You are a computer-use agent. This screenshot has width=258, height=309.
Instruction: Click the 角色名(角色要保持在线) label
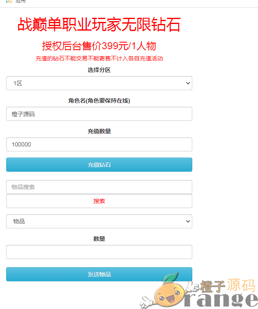point(99,101)
